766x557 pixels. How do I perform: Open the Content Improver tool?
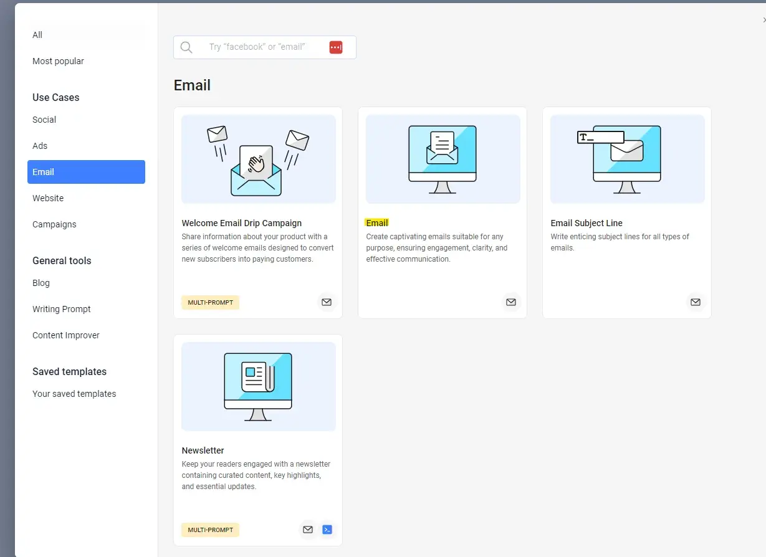tap(65, 335)
